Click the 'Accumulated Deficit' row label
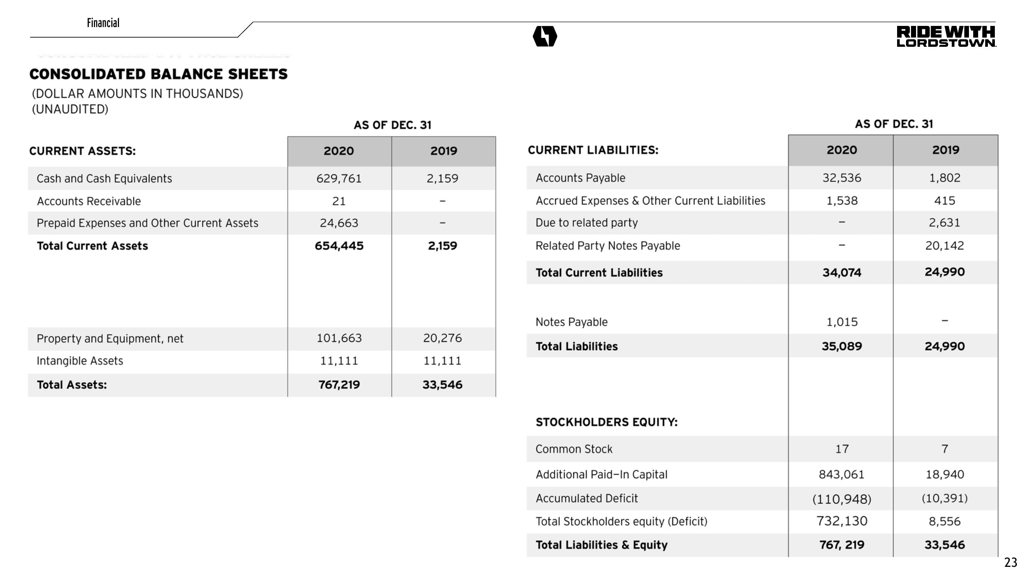This screenshot has width=1030, height=580. 586,499
